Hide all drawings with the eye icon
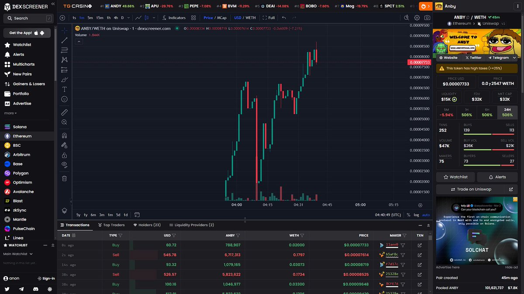The width and height of the screenshot is (524, 294). click(64, 165)
